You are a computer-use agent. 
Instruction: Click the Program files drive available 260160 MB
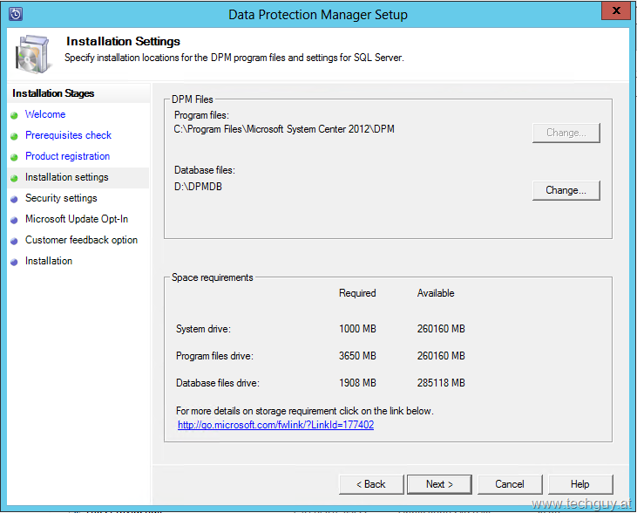point(441,356)
